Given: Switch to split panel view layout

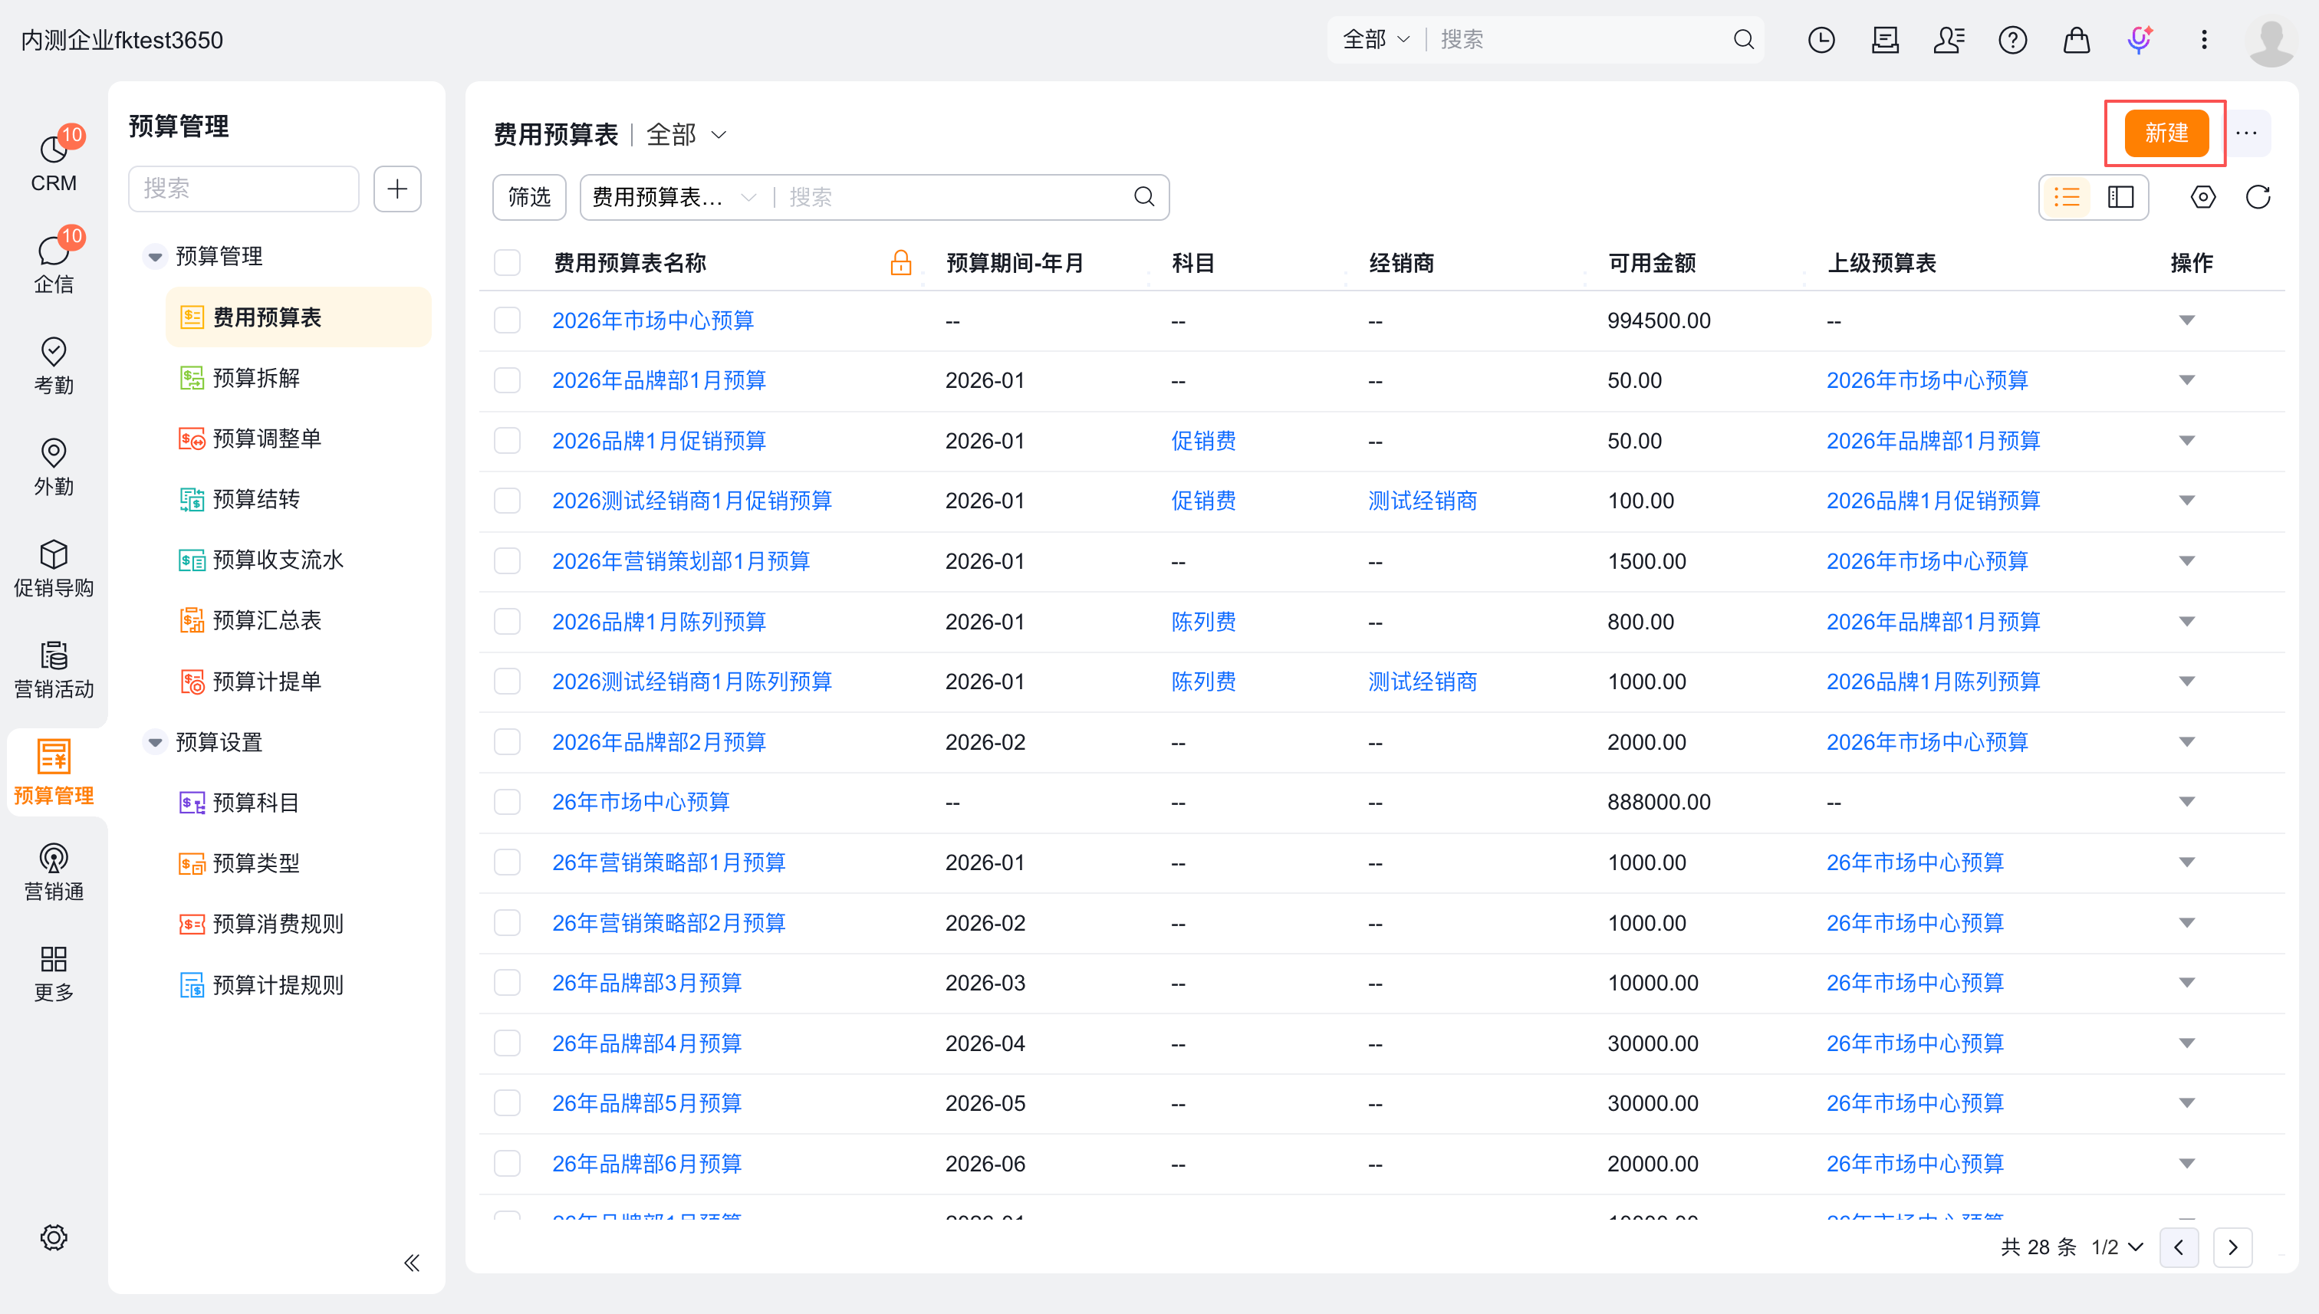Looking at the screenshot, I should click(x=2120, y=197).
